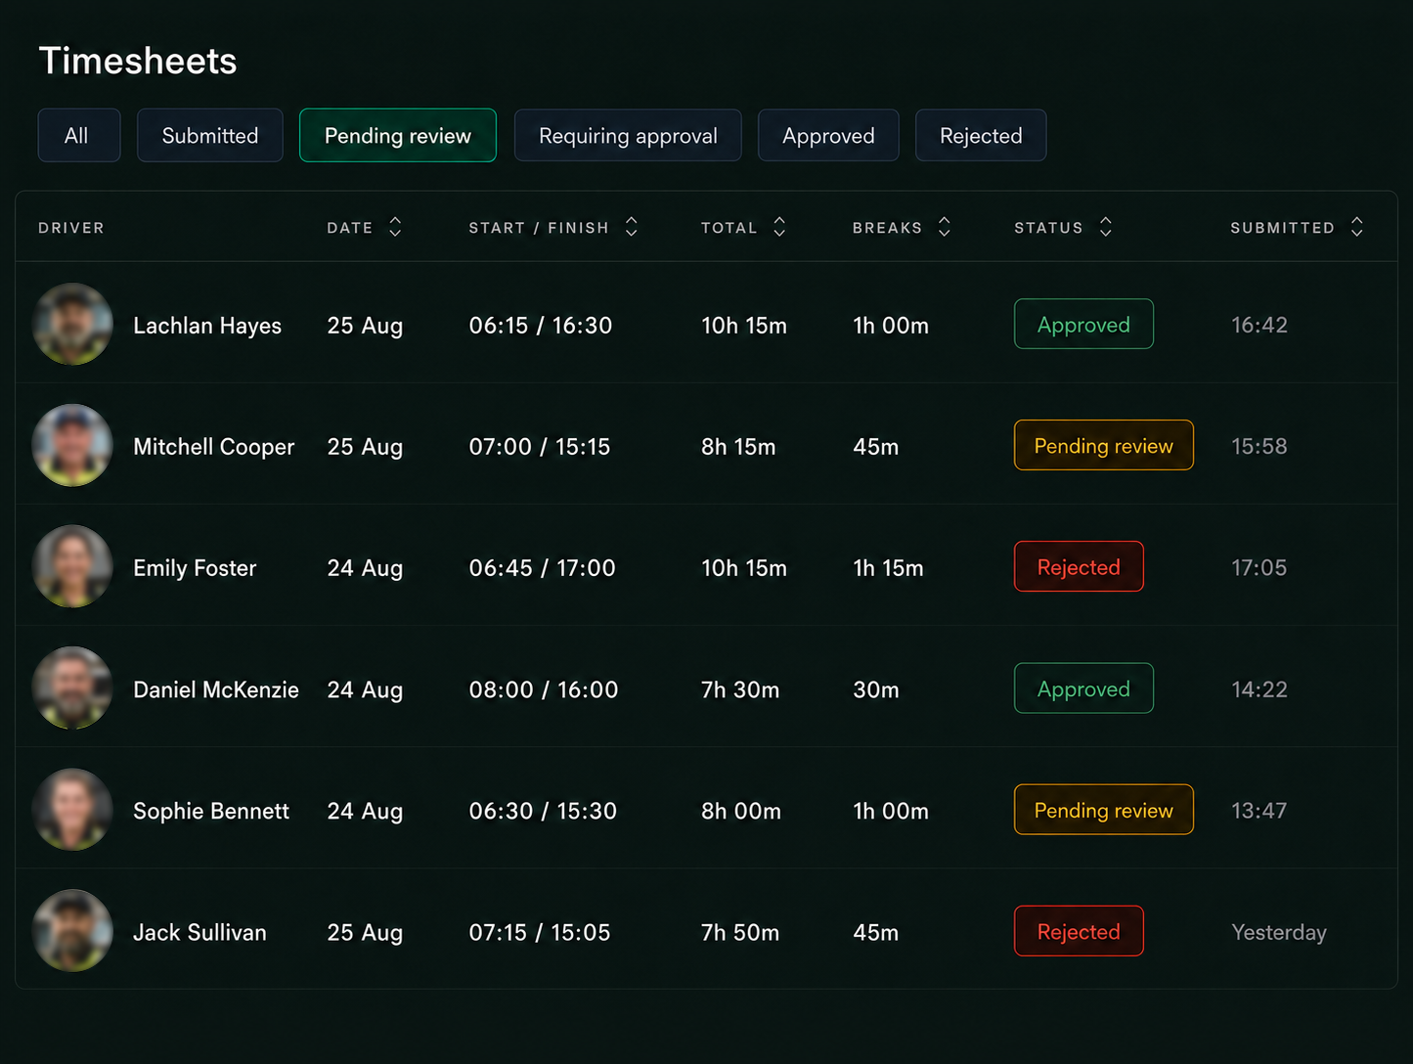Sort by Date column arrows

tap(395, 227)
